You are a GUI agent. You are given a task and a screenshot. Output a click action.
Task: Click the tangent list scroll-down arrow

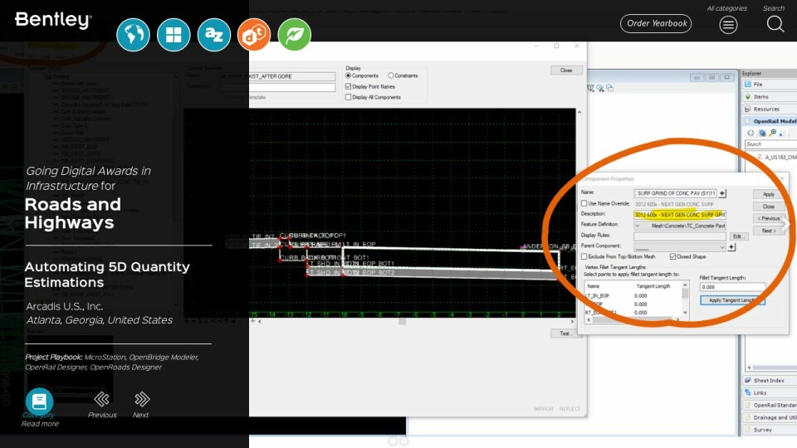pos(685,313)
